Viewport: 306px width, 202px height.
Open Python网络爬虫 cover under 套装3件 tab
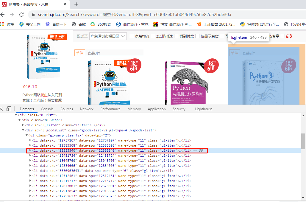[x=109, y=82]
